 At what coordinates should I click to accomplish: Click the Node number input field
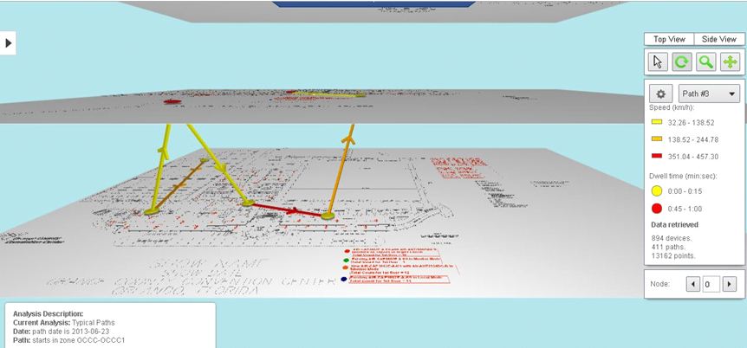(x=711, y=284)
